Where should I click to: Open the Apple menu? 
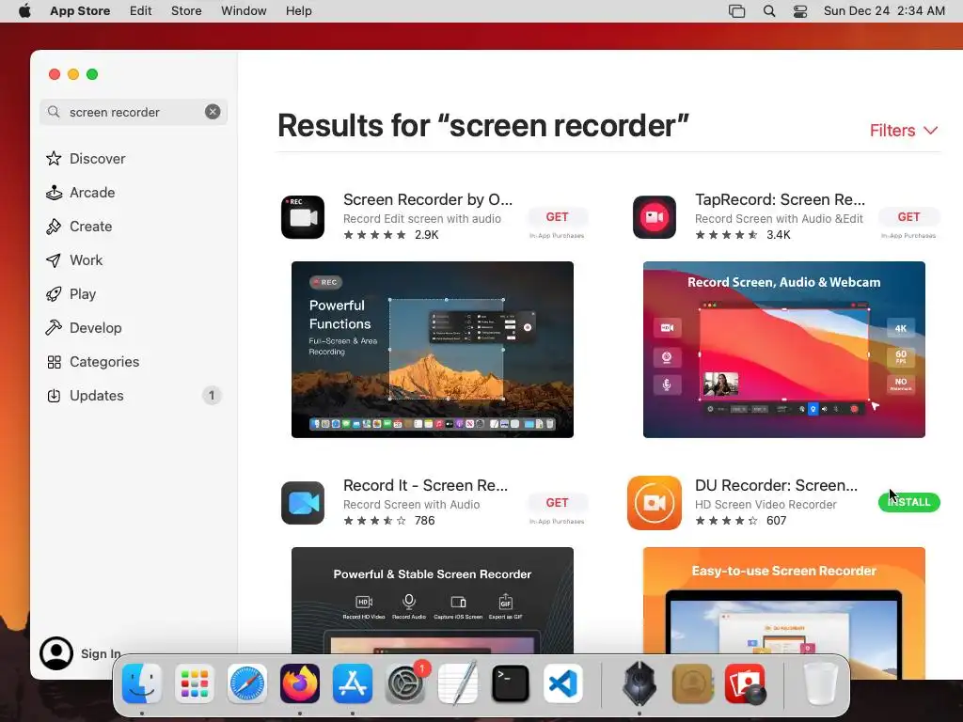[x=24, y=10]
